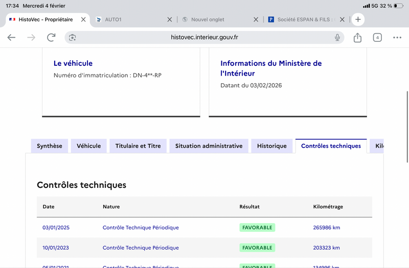Add a new tab with the plus button
Screen dimensions: 409x268
tap(358, 19)
